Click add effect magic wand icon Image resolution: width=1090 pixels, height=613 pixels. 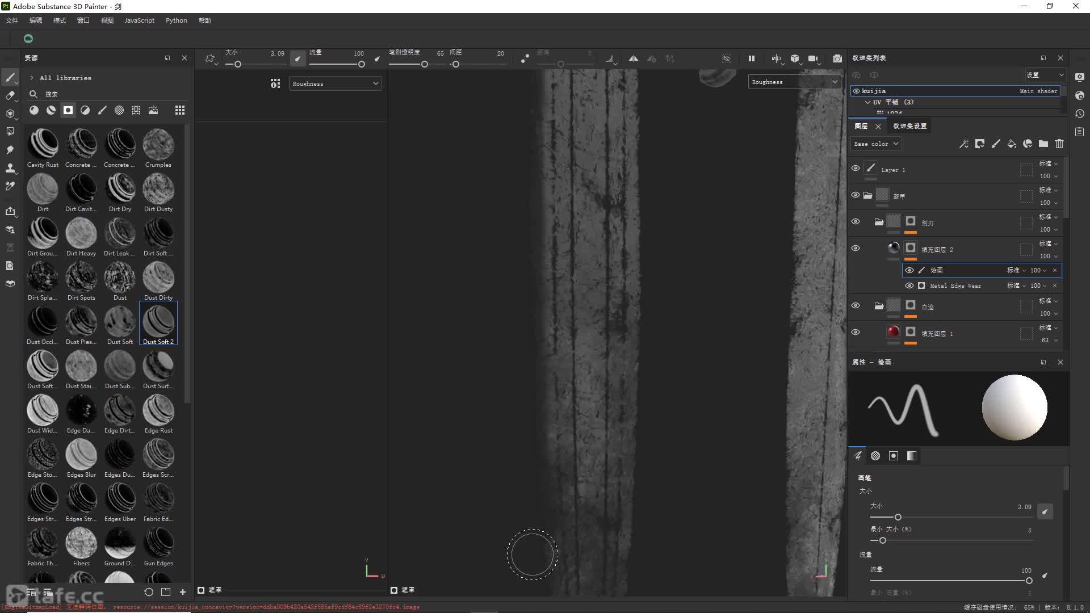pyautogui.click(x=964, y=144)
